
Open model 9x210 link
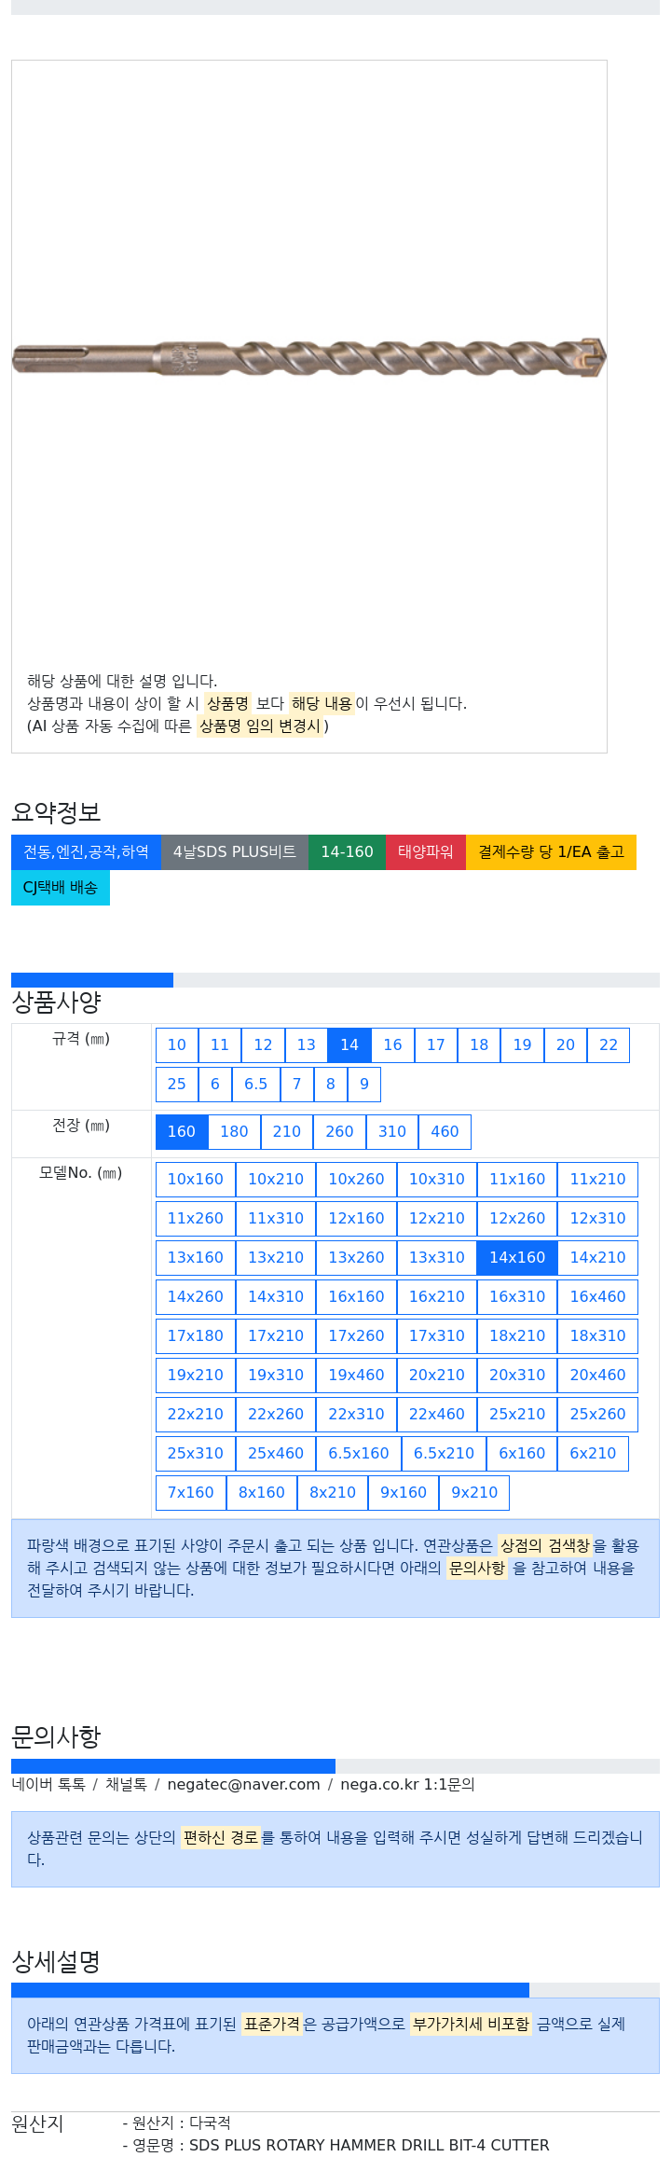(x=474, y=1493)
